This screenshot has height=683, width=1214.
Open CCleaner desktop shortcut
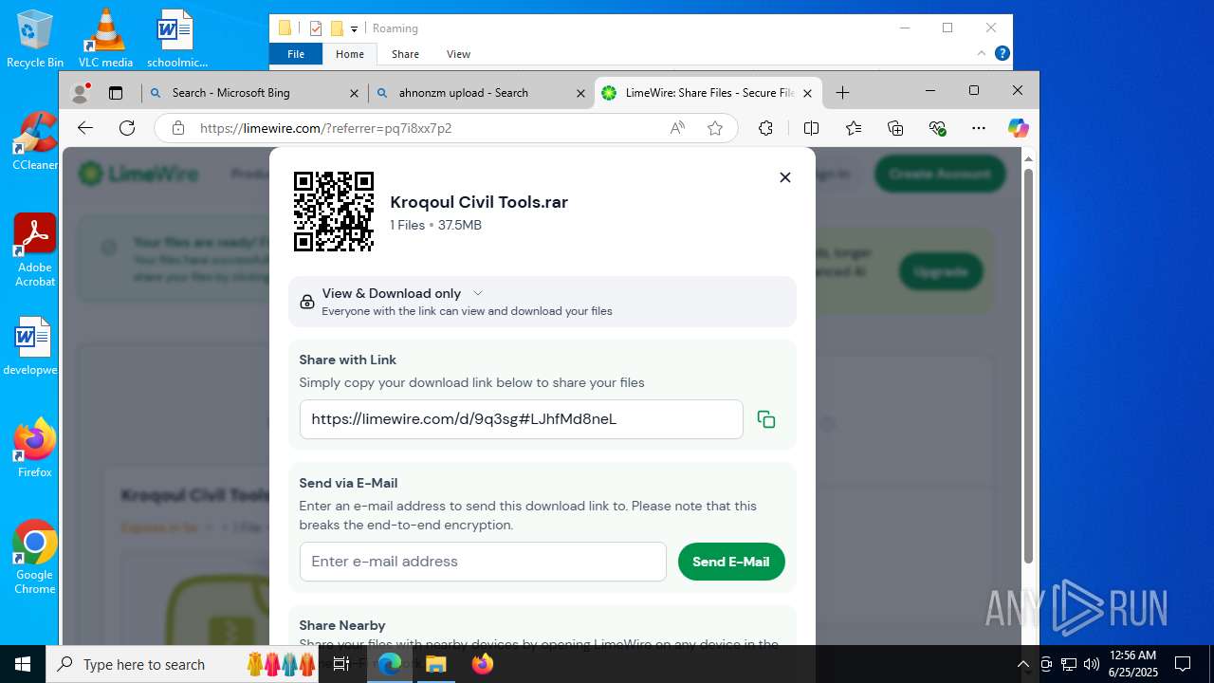click(35, 141)
